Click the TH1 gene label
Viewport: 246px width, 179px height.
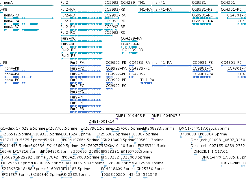tap(141, 3)
